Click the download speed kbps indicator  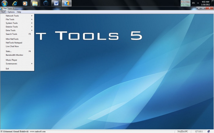click(x=186, y=2)
